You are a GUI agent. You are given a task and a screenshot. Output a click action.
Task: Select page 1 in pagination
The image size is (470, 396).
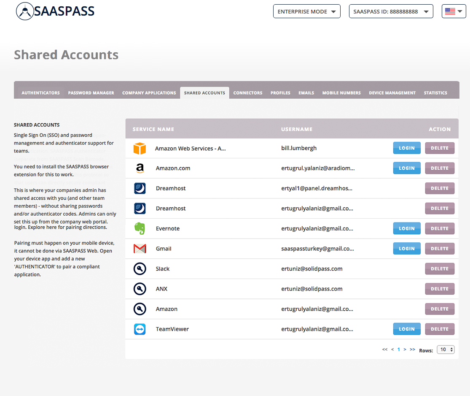coord(399,350)
